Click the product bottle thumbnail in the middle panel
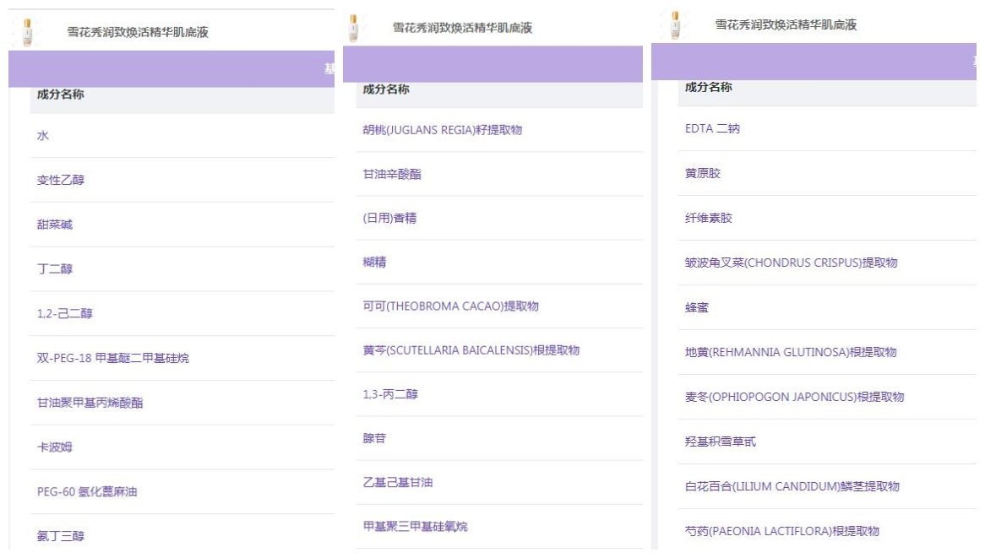Screen dimensions: 985x558 click(x=354, y=28)
